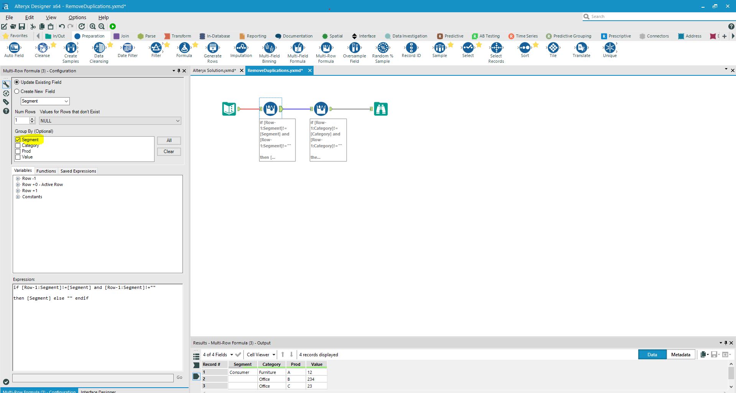The height and width of the screenshot is (393, 736).
Task: Uncheck the Segment group-by checkbox
Action: point(18,140)
